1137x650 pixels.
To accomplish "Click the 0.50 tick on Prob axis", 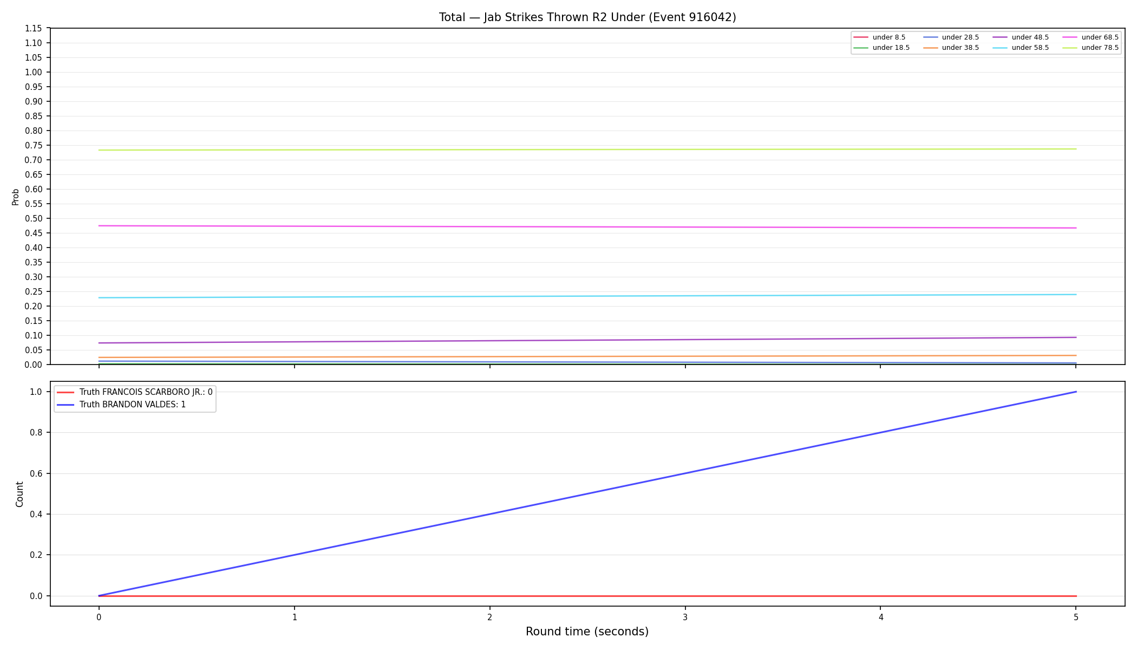I will (x=34, y=218).
